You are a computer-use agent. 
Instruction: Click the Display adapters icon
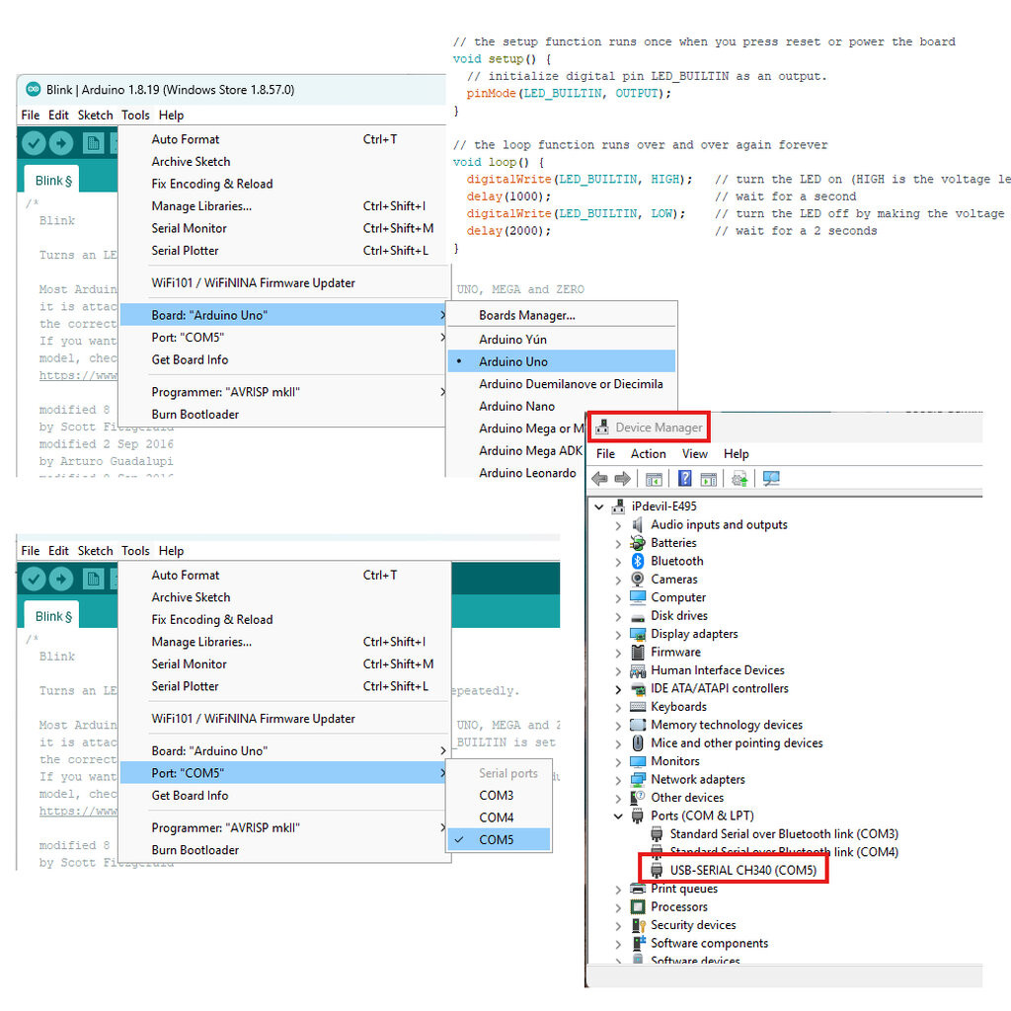tap(638, 635)
